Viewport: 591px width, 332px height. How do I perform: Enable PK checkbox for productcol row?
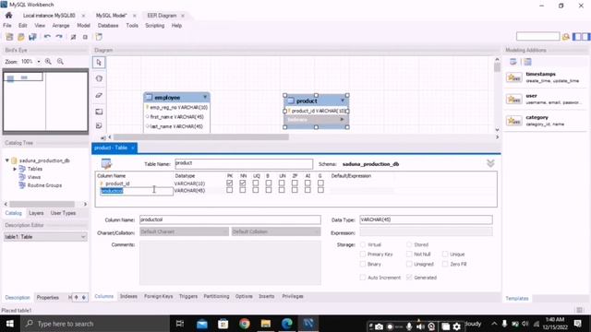pos(230,191)
